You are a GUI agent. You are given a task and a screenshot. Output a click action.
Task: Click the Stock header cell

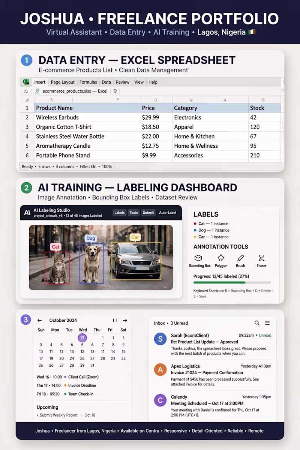pos(264,108)
